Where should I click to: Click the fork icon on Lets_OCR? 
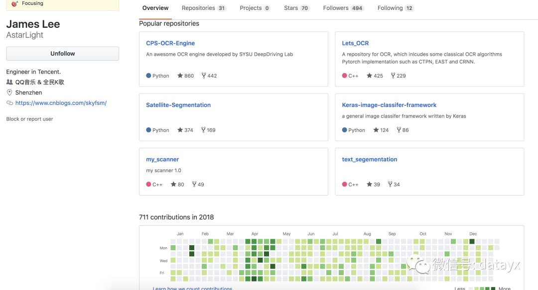[393, 76]
